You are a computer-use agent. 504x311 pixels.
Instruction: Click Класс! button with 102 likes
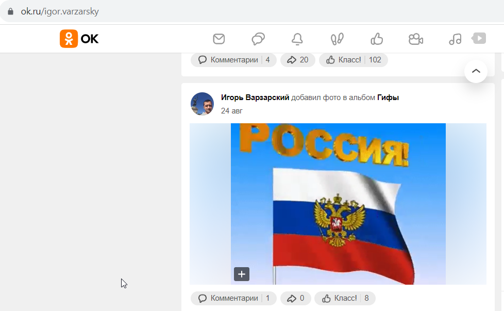(353, 60)
